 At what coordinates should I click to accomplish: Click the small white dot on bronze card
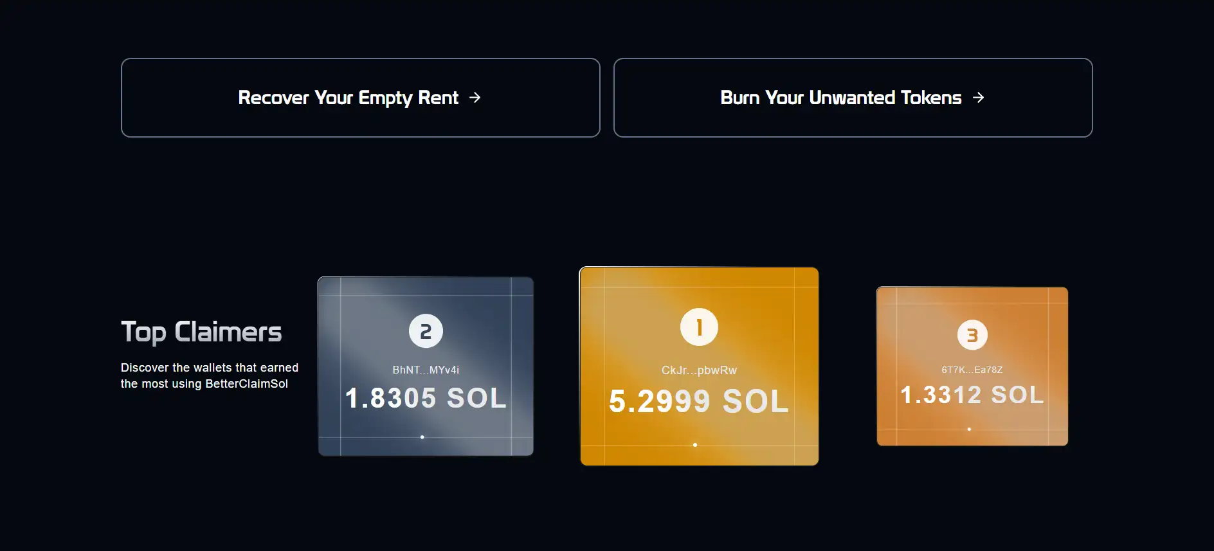[x=969, y=429]
